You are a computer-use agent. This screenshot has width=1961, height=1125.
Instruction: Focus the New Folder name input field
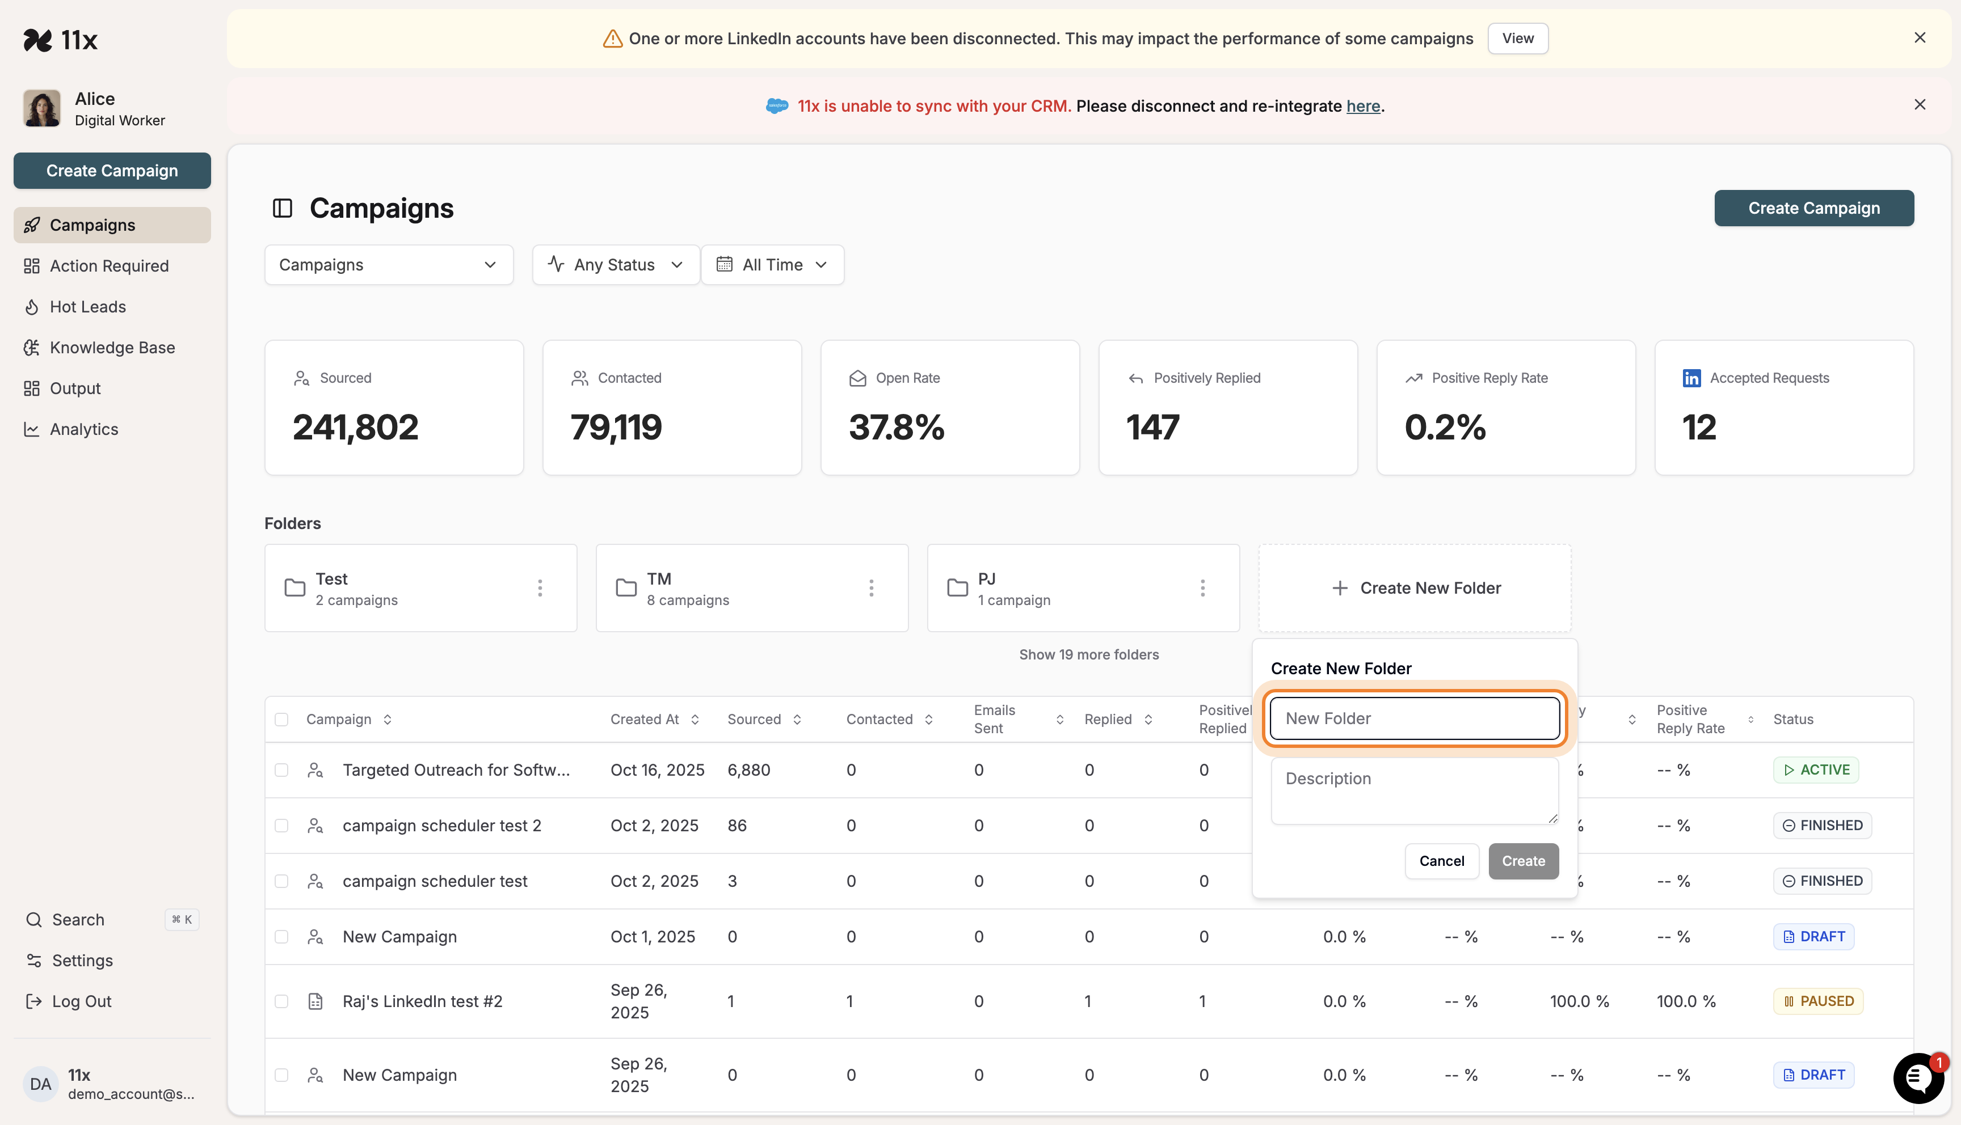click(x=1414, y=718)
